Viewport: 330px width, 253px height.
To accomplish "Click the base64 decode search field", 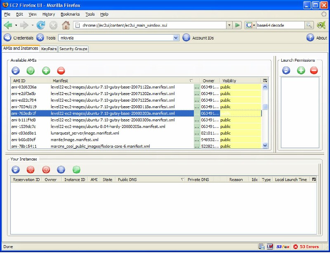I will 280,25.
